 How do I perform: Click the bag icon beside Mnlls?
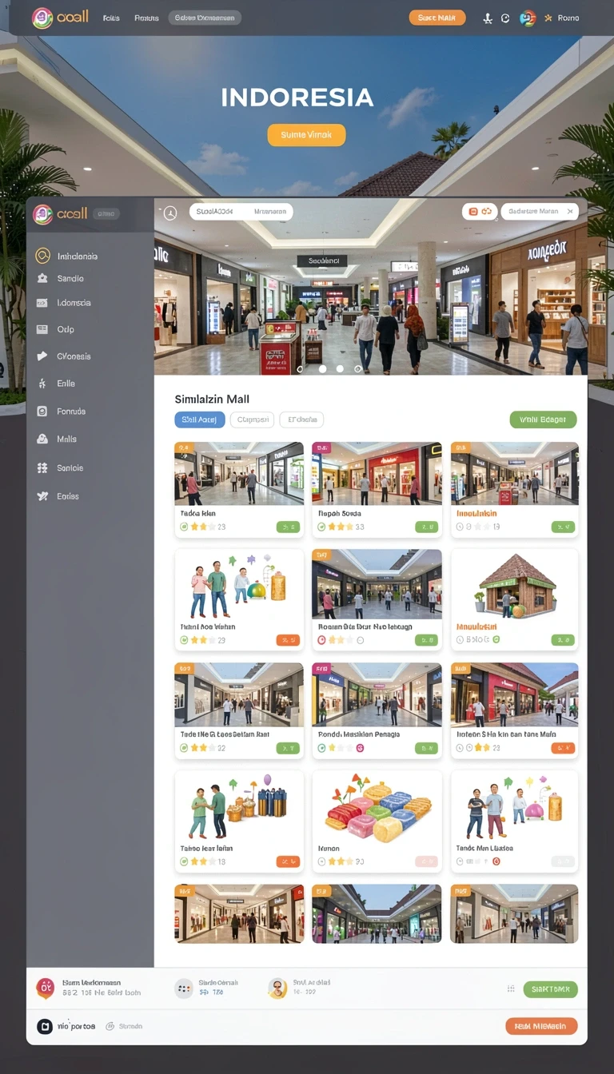tap(42, 439)
